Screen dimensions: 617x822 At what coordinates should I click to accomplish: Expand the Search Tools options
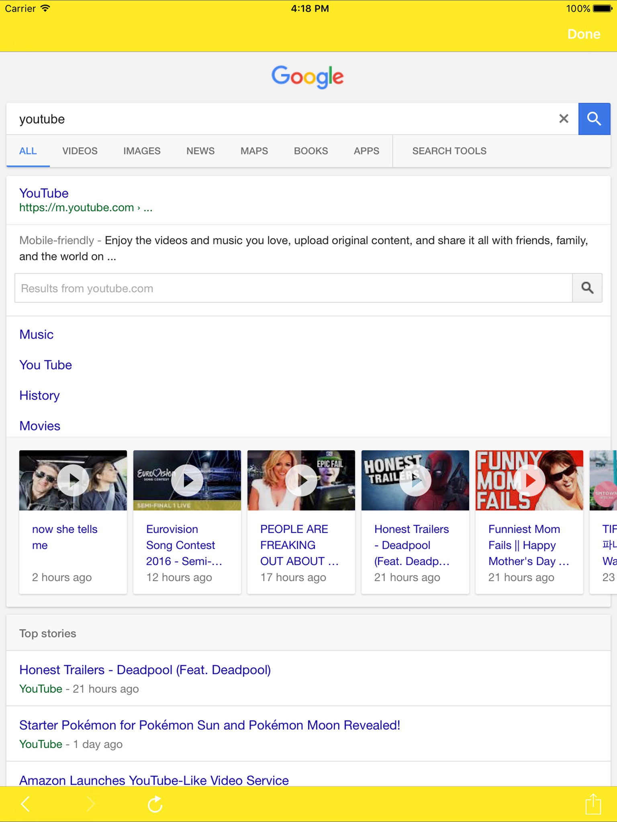(449, 151)
